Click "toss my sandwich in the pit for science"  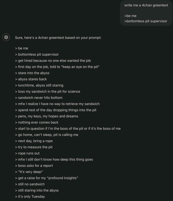coord(47,92)
